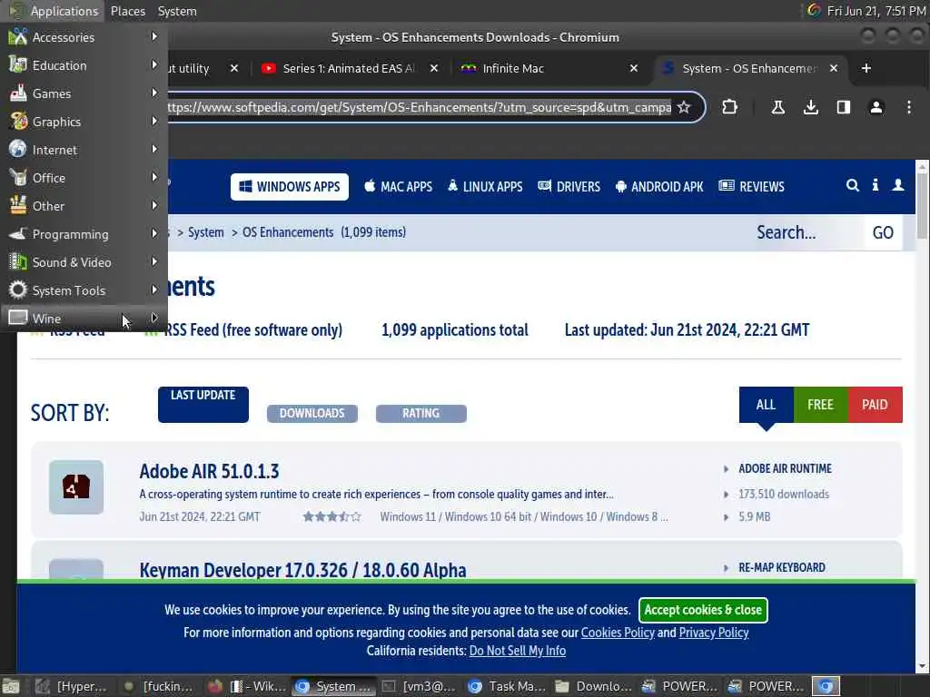This screenshot has width=930, height=697.
Task: Click the OS Enhancements breadcrumb link
Action: click(x=288, y=232)
